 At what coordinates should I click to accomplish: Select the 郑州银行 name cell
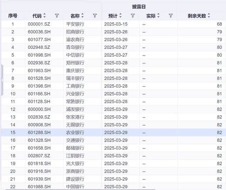click(75, 63)
